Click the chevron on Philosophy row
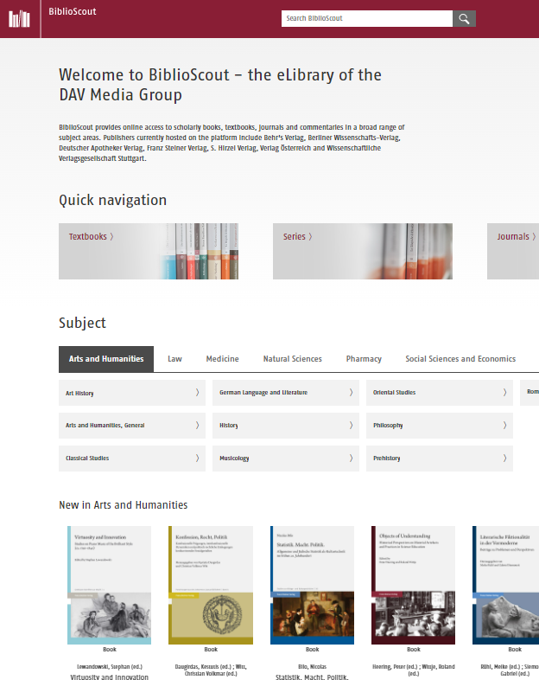 pos(504,426)
